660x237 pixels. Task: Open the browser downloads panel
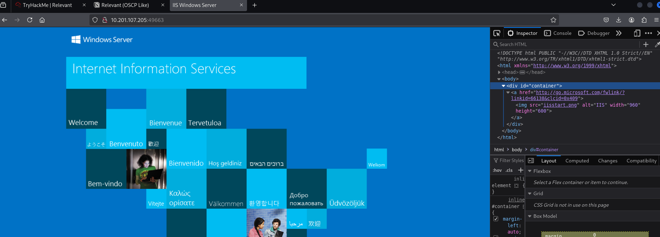point(618,20)
